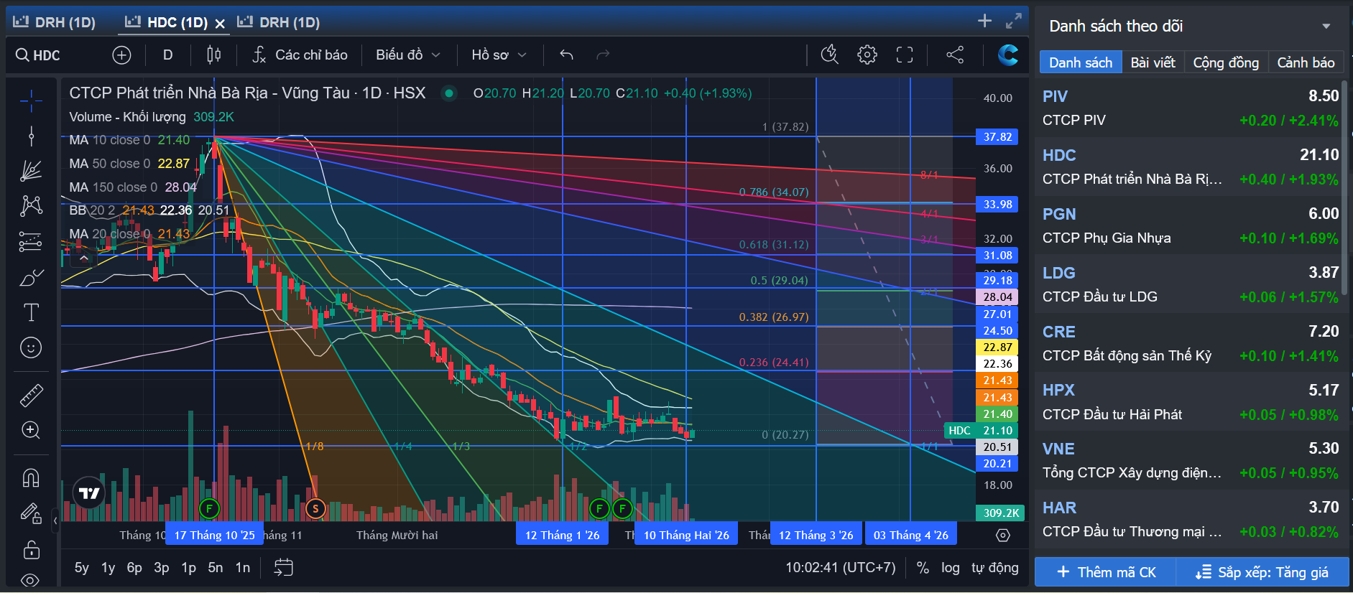Screen dimensions: 1353x593
Task: Click the blue C logo icon
Action: tap(1008, 55)
